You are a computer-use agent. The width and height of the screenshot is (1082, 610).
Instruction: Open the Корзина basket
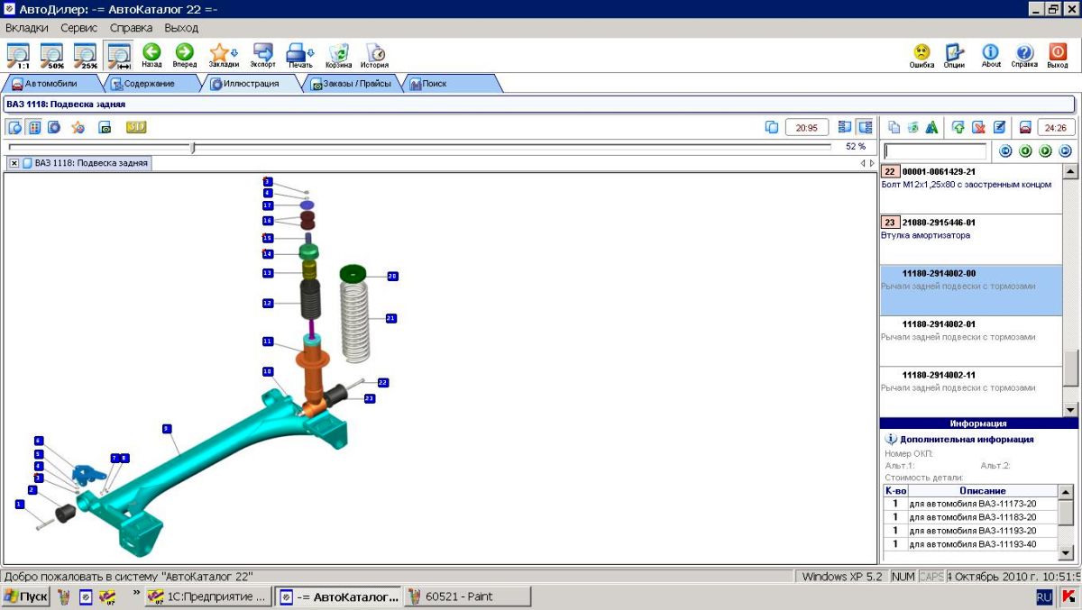[x=339, y=55]
